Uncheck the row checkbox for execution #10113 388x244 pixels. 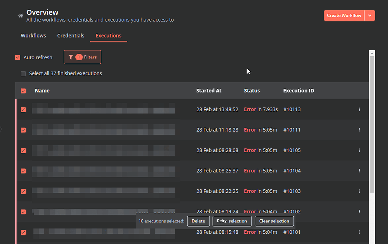tap(23, 109)
